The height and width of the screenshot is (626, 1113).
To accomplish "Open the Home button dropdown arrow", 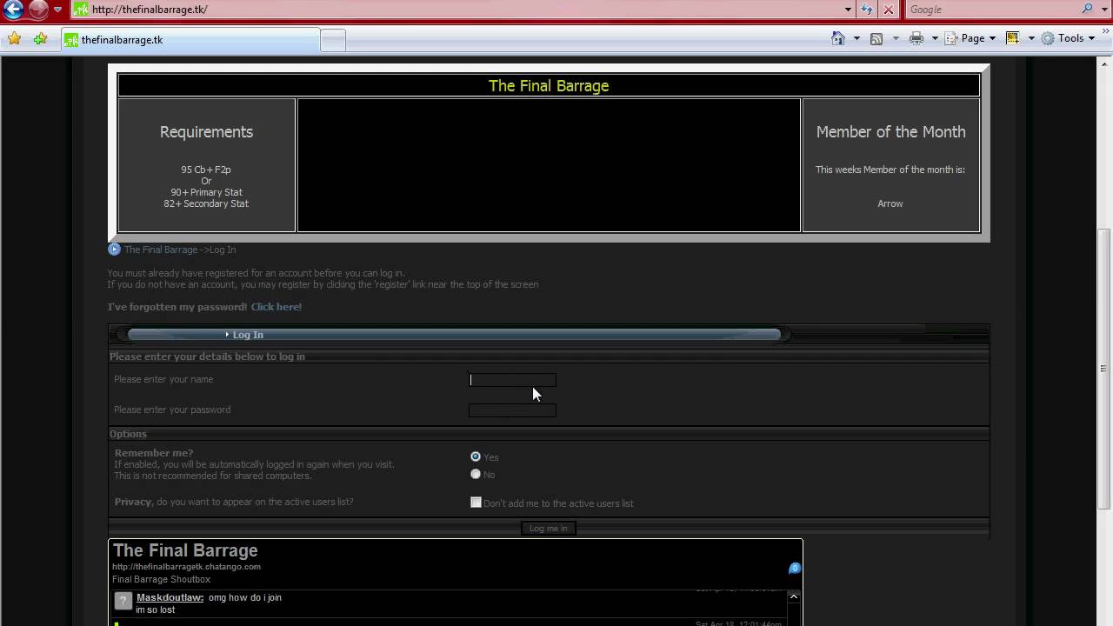I will [x=856, y=38].
